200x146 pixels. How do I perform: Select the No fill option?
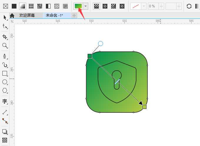click(6, 6)
